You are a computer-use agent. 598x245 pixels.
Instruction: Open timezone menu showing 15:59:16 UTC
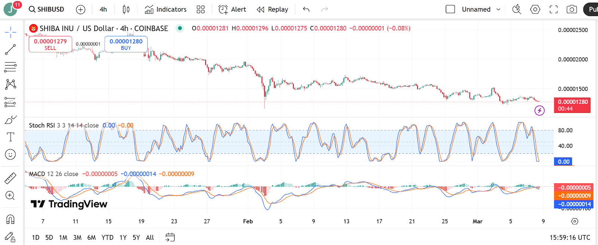click(570, 238)
